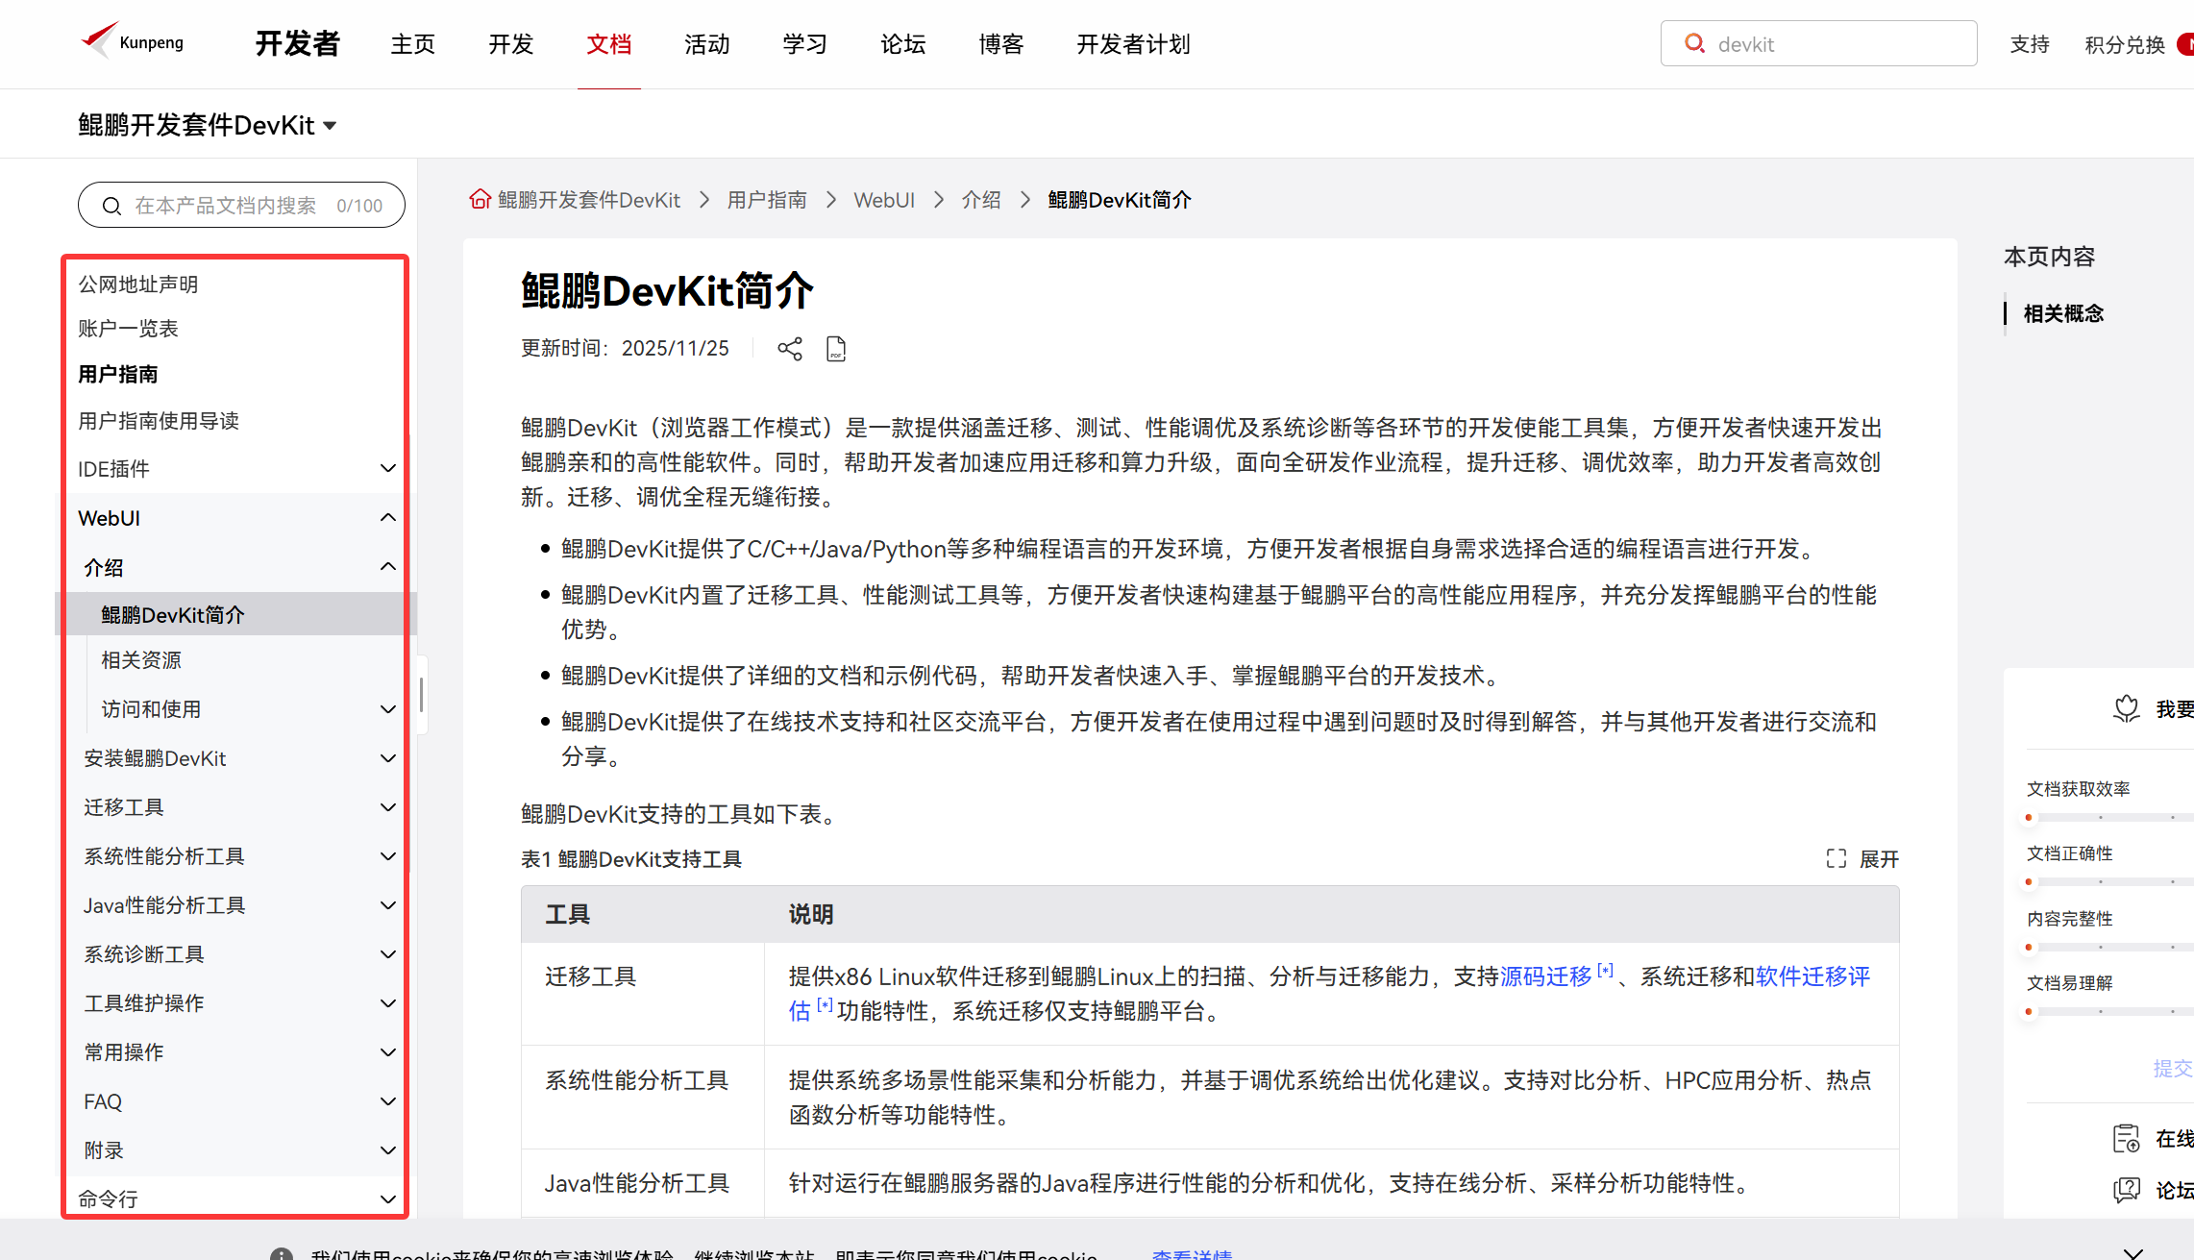Click the in-product document search field
This screenshot has height=1260, width=2194.
click(x=226, y=206)
